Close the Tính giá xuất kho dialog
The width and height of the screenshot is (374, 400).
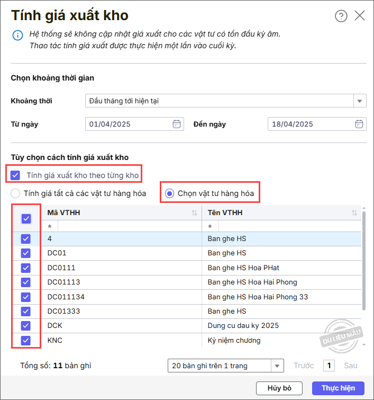pyautogui.click(x=360, y=15)
